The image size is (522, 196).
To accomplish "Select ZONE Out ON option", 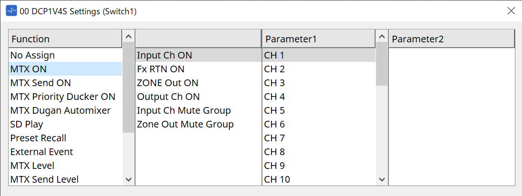I will click(167, 83).
